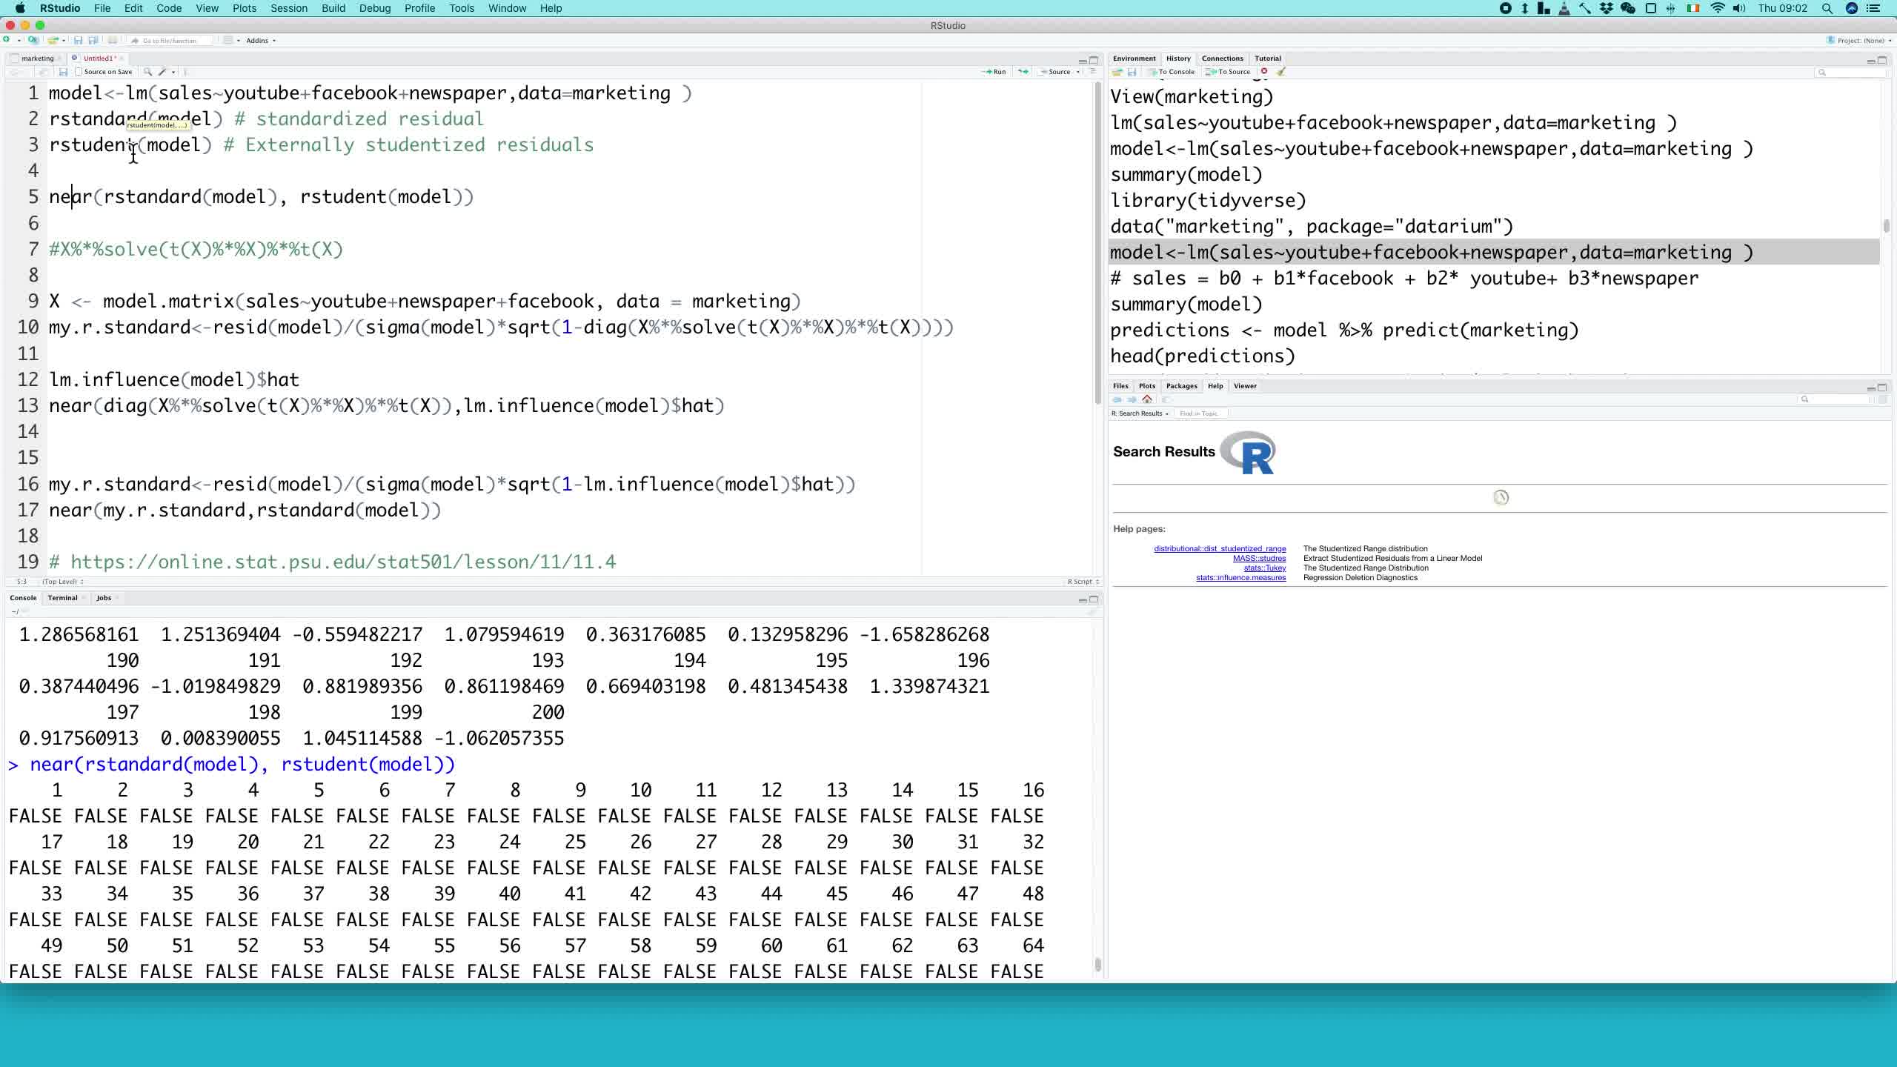Open the Connections tab

click(1222, 58)
